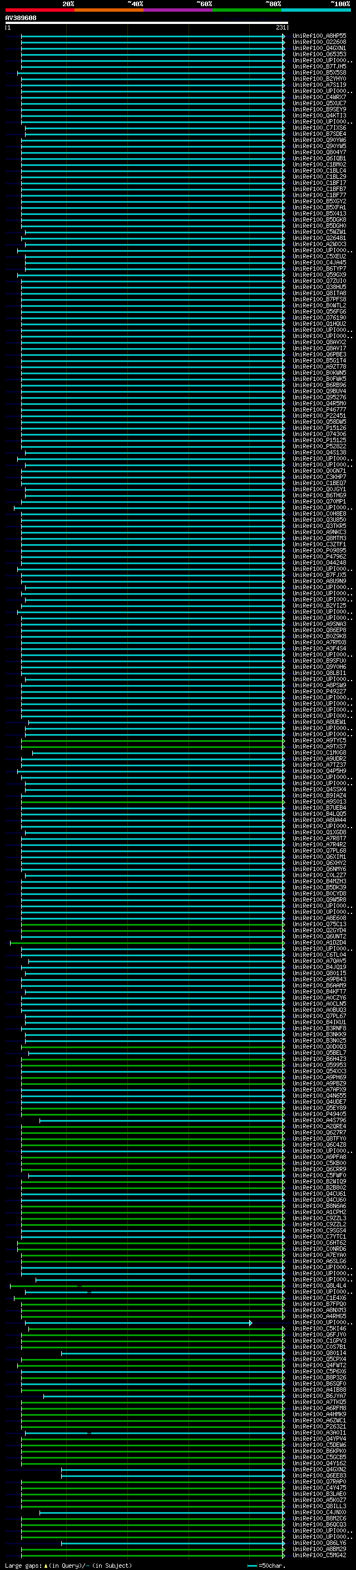Select the UniRef100_B7SDE4 label

pyautogui.click(x=319, y=134)
